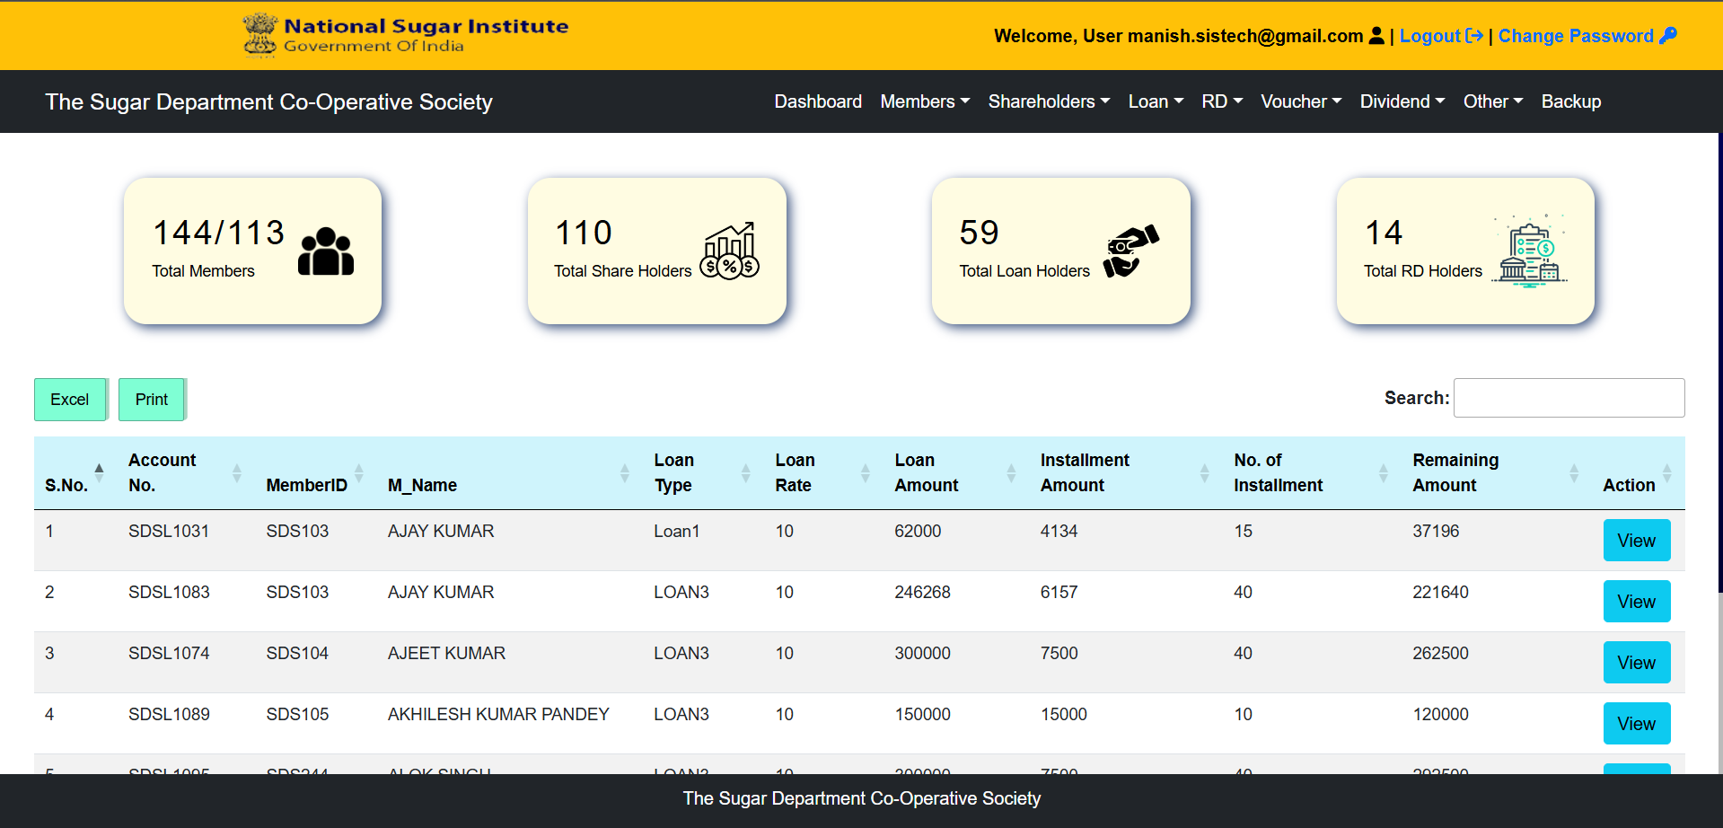Click the Search input field
This screenshot has width=1723, height=828.
pos(1569,398)
